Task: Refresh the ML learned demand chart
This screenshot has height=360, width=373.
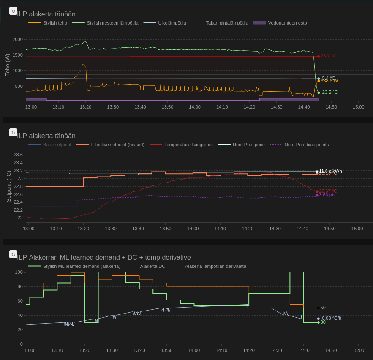Action: [x=13, y=254]
